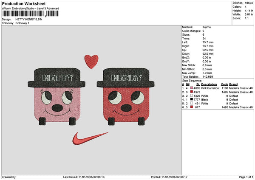255x180 pixels.
Task: Click the Max Stitch value '6.9 mm'
Action: (207, 65)
